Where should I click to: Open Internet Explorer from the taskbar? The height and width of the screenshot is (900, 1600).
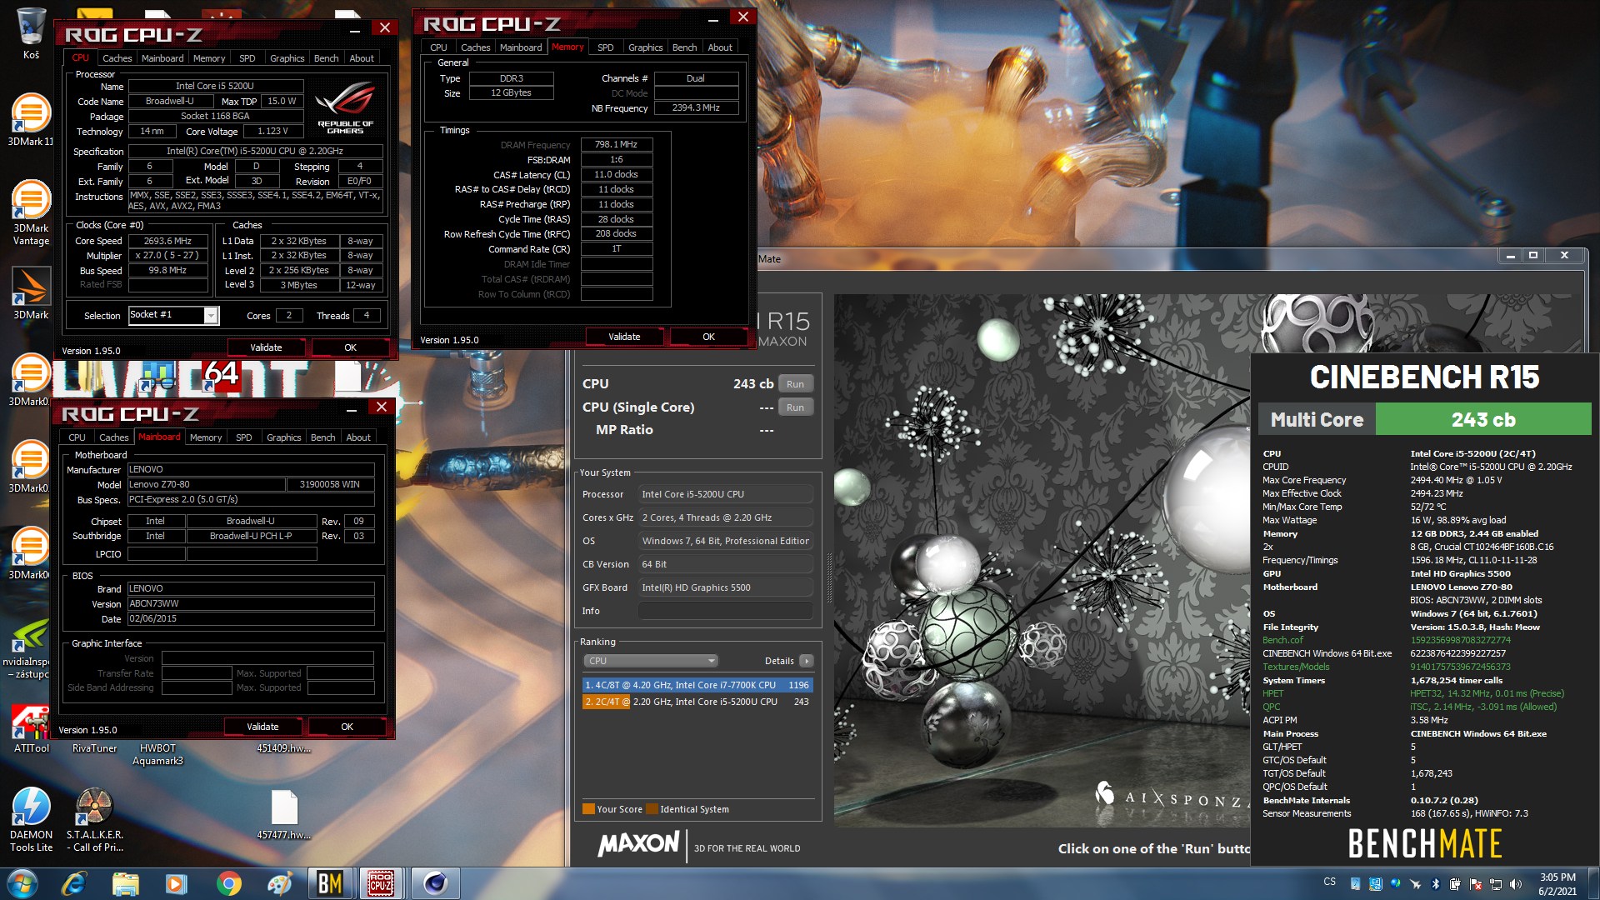74,883
